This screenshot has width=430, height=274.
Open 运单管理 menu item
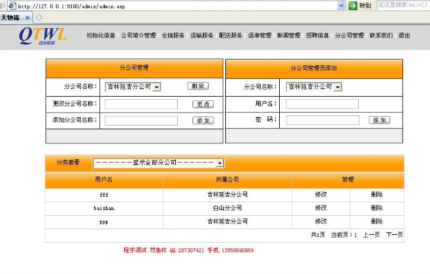pos(260,35)
